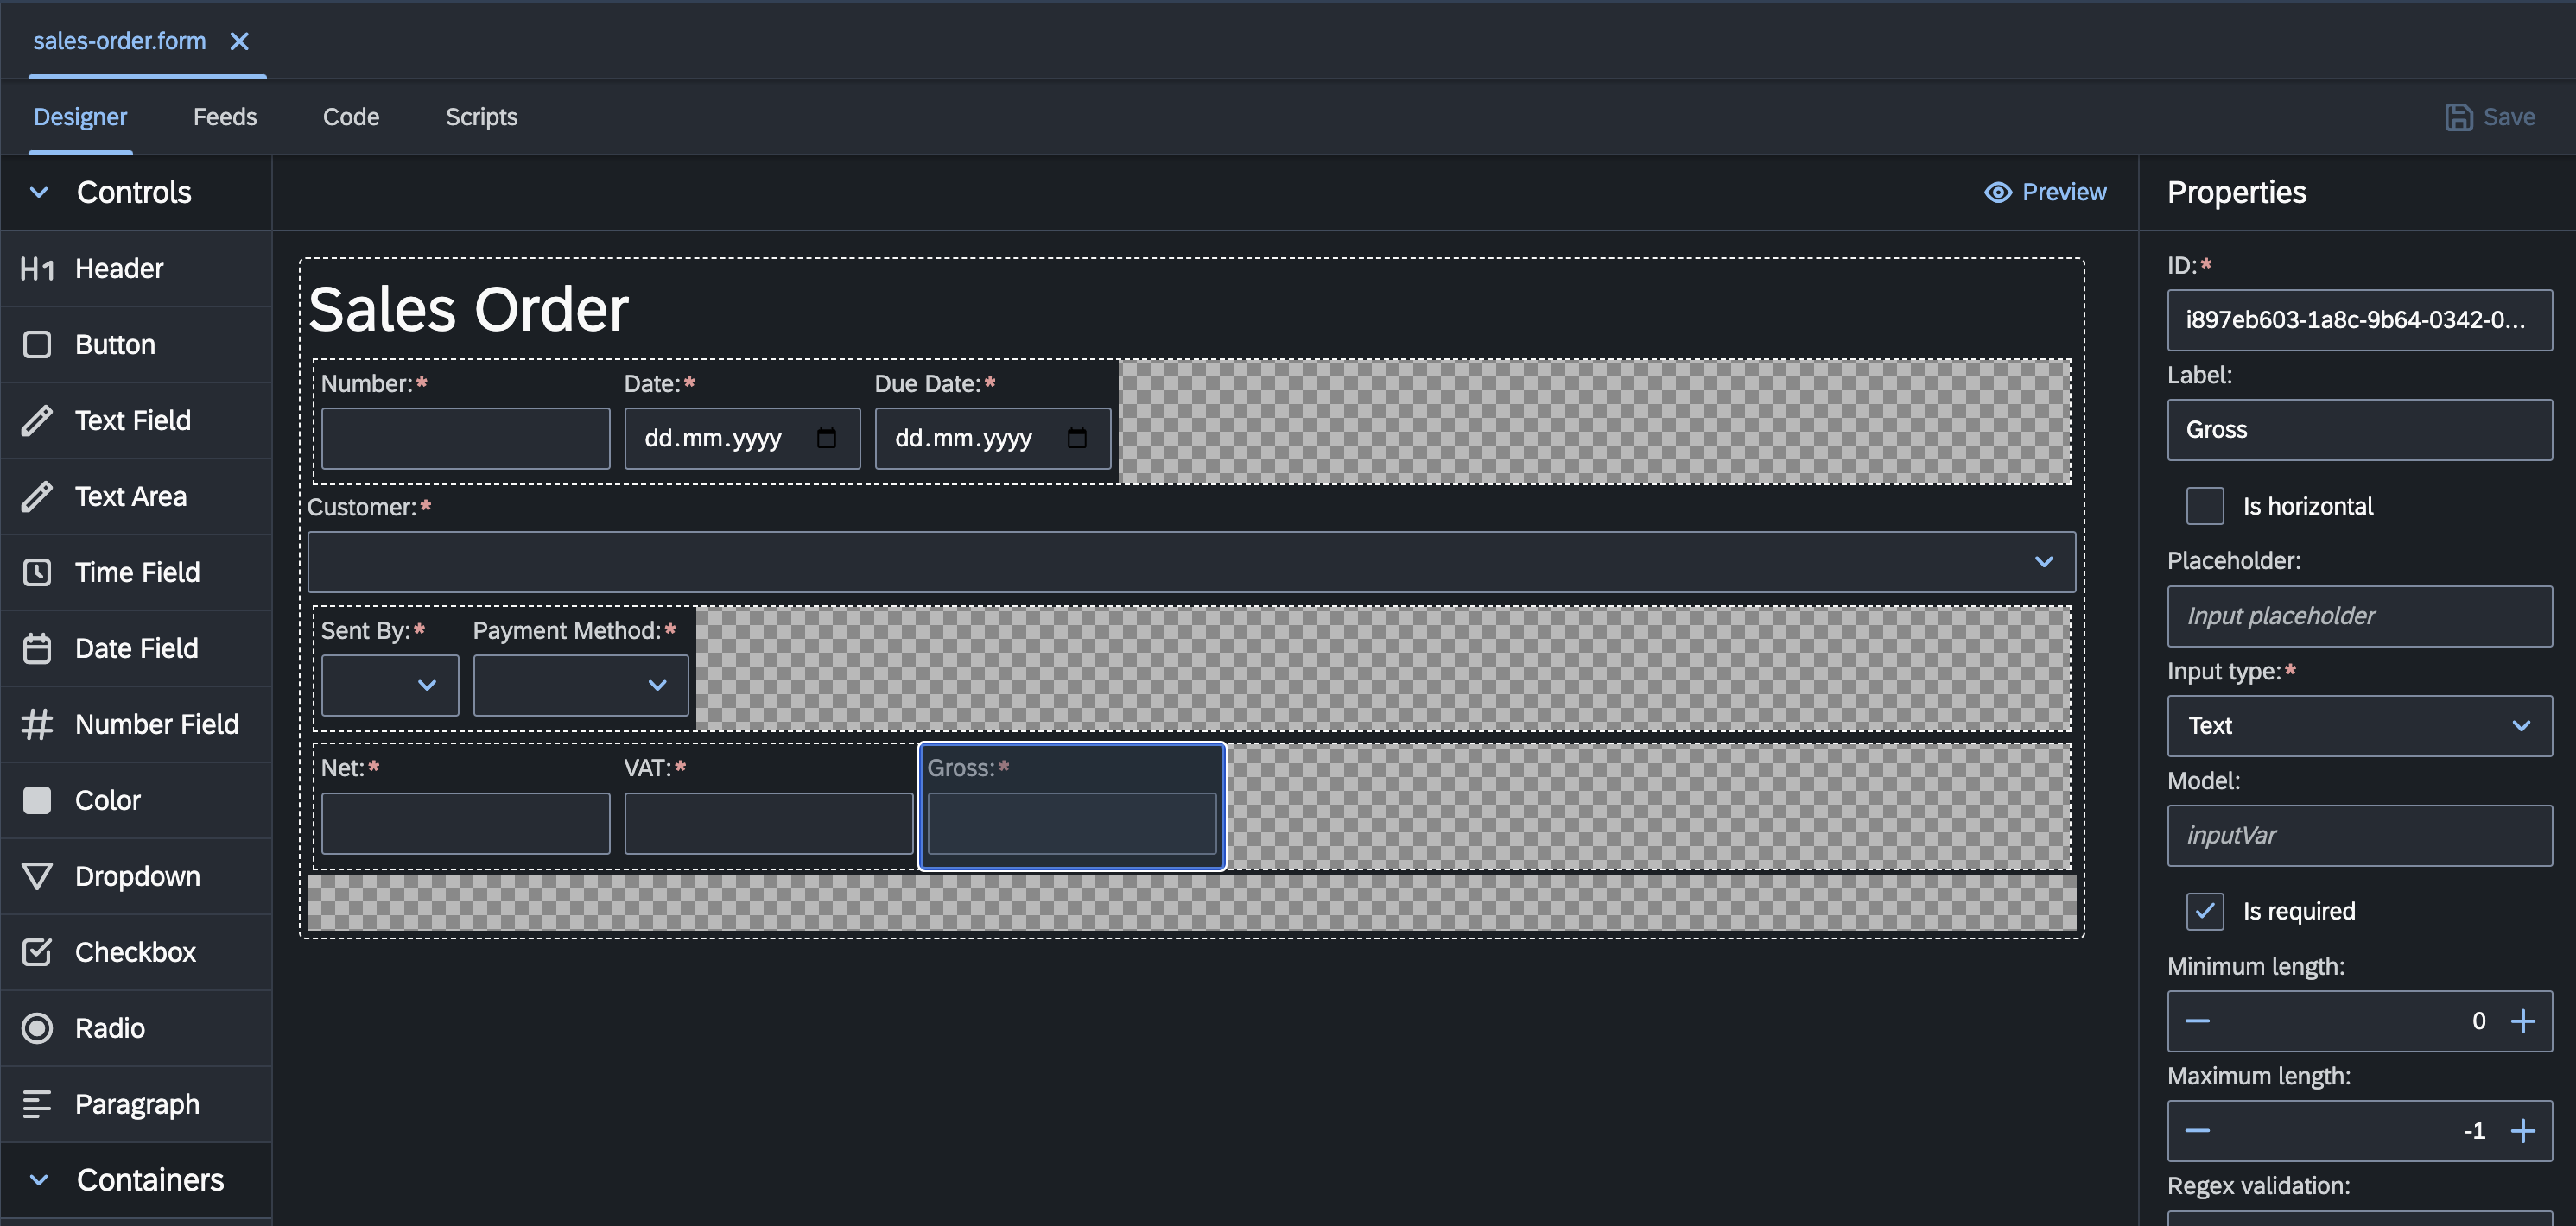
Task: Click the Date dd.mm.yyyy field
Action: coord(742,438)
